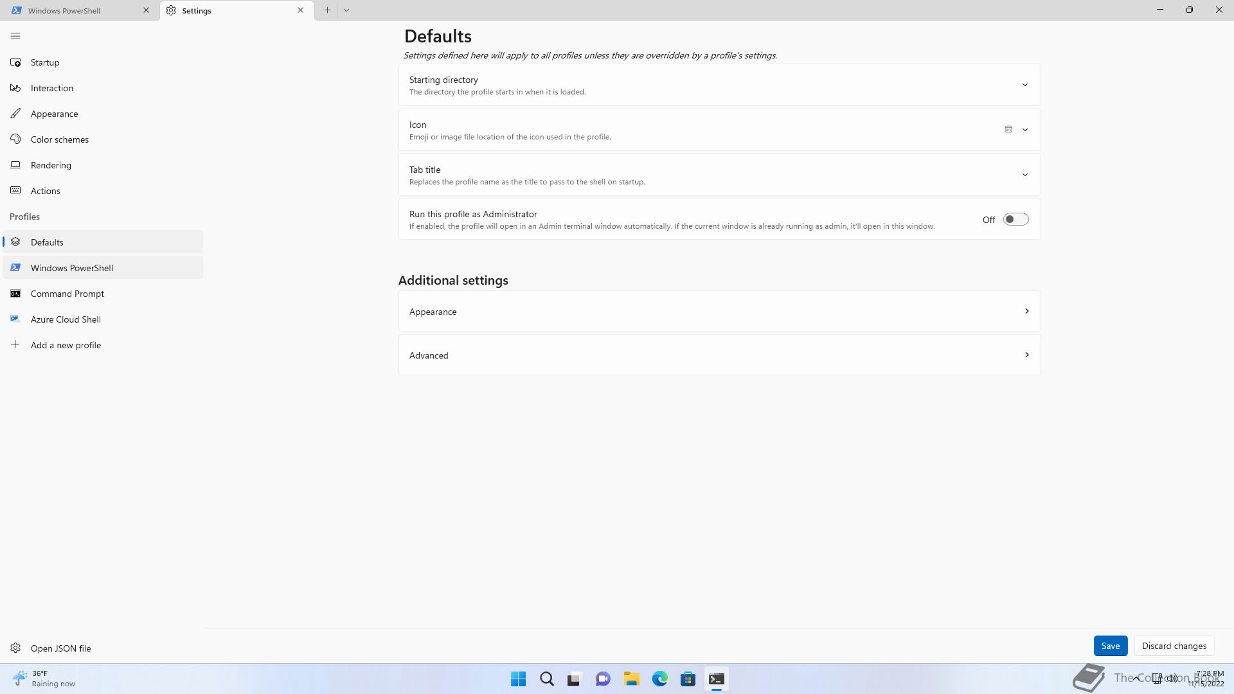This screenshot has height=694, width=1234.
Task: Go to Rendering settings page
Action: (103, 165)
